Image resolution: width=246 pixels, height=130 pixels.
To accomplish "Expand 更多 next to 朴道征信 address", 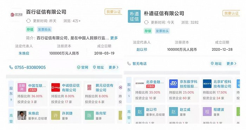I will [231, 63].
